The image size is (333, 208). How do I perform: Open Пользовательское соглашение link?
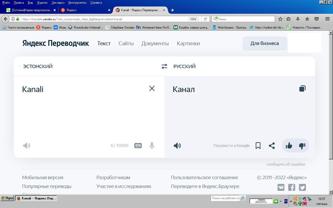coord(204,177)
